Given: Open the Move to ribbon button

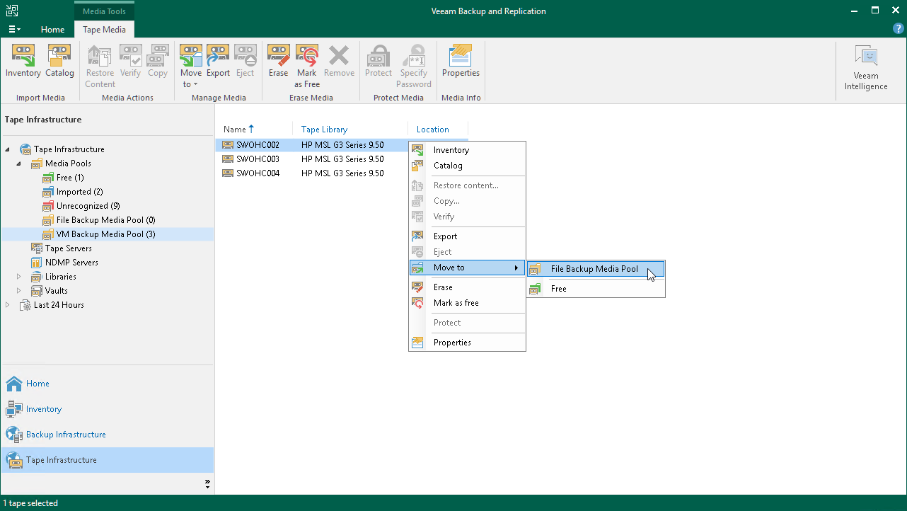Looking at the screenshot, I should tap(191, 67).
